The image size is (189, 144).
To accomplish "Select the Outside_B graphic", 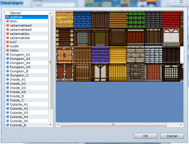I will pyautogui.click(x=27, y=125).
